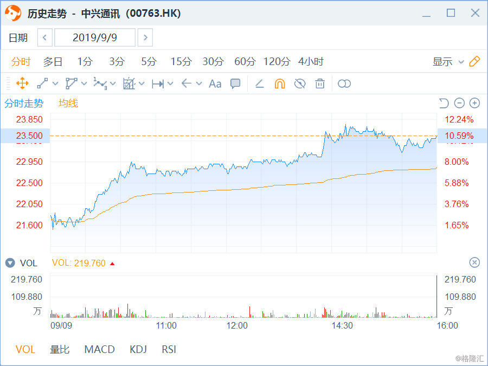This screenshot has width=488, height=366.
Task: Switch to 多日 multi-day tab
Action: pos(53,62)
